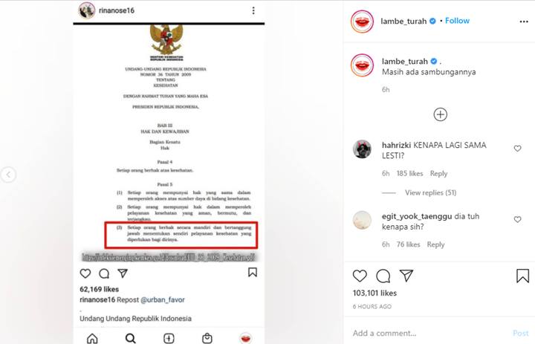The width and height of the screenshot is (535, 344).
Task: Load more comments with plus circle
Action: click(x=440, y=114)
